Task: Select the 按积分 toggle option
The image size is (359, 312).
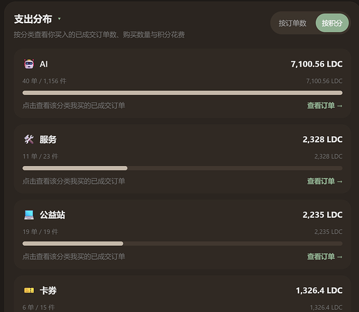Action: tap(332, 23)
